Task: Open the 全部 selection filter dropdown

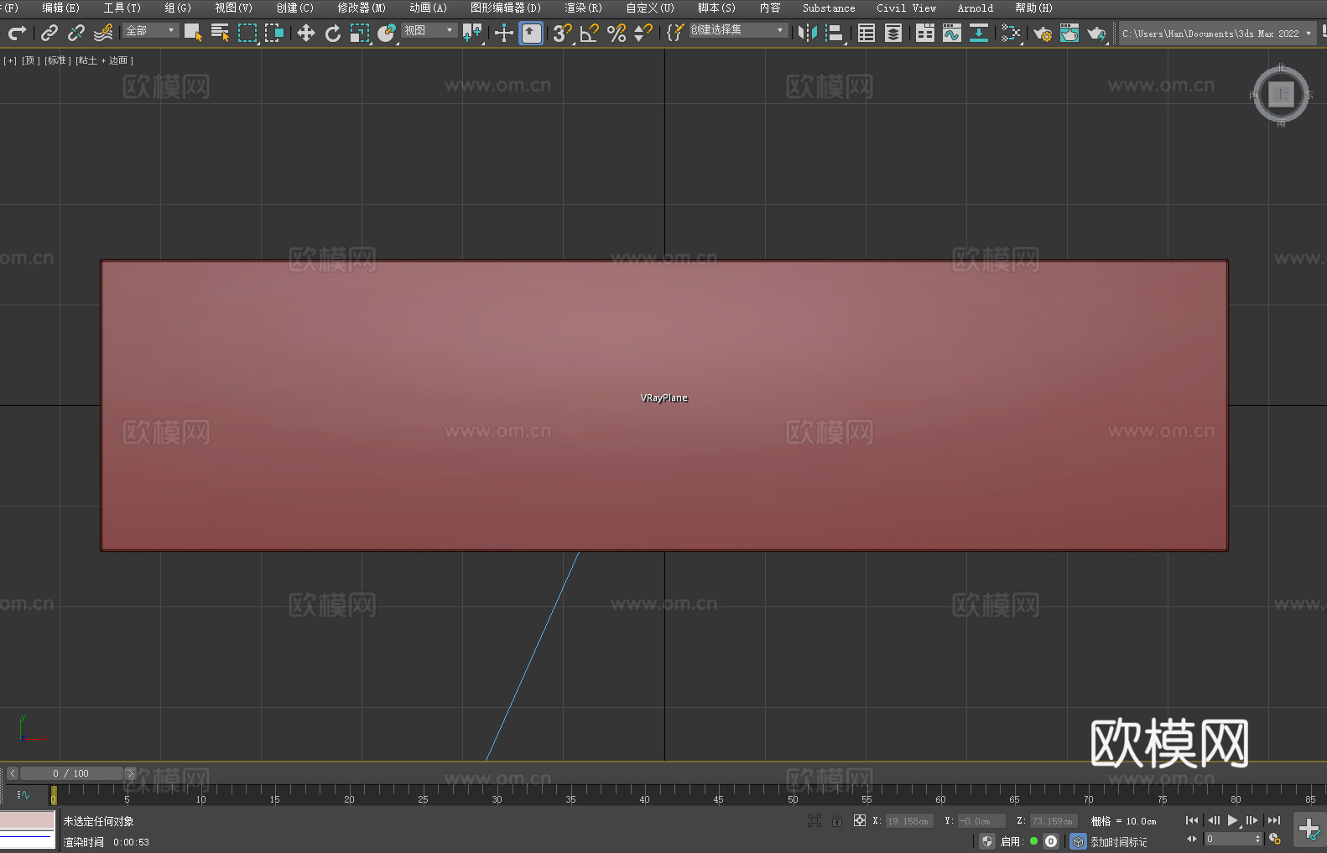Action: tap(151, 30)
